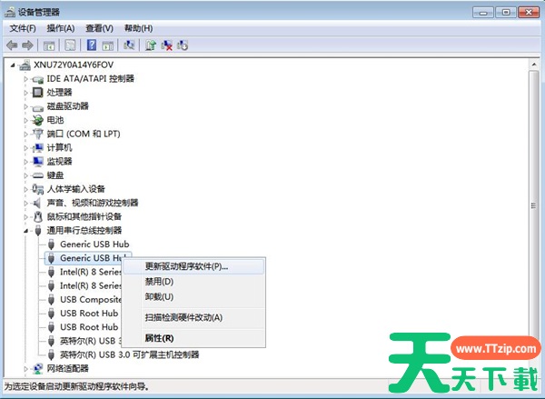
Task: Click the 人体学输入设备 icon
Action: tap(37, 189)
